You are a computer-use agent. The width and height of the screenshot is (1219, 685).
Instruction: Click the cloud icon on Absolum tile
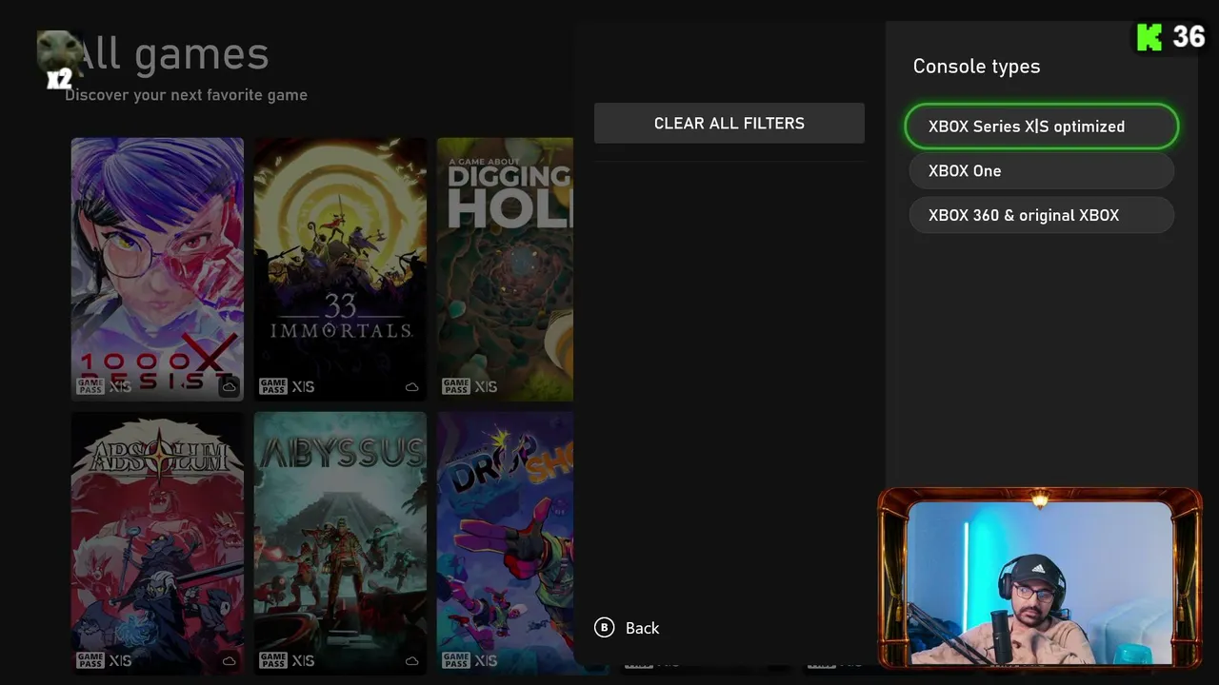(229, 661)
